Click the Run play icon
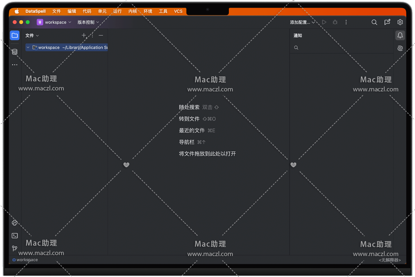 324,22
